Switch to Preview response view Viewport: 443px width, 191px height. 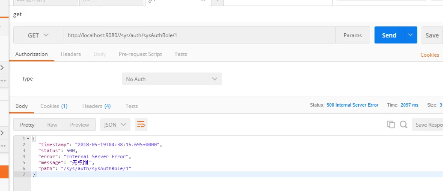pos(80,125)
